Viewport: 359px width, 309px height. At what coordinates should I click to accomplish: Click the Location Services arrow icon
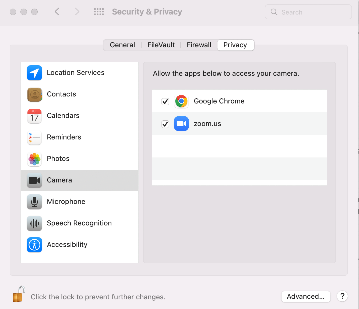[34, 73]
